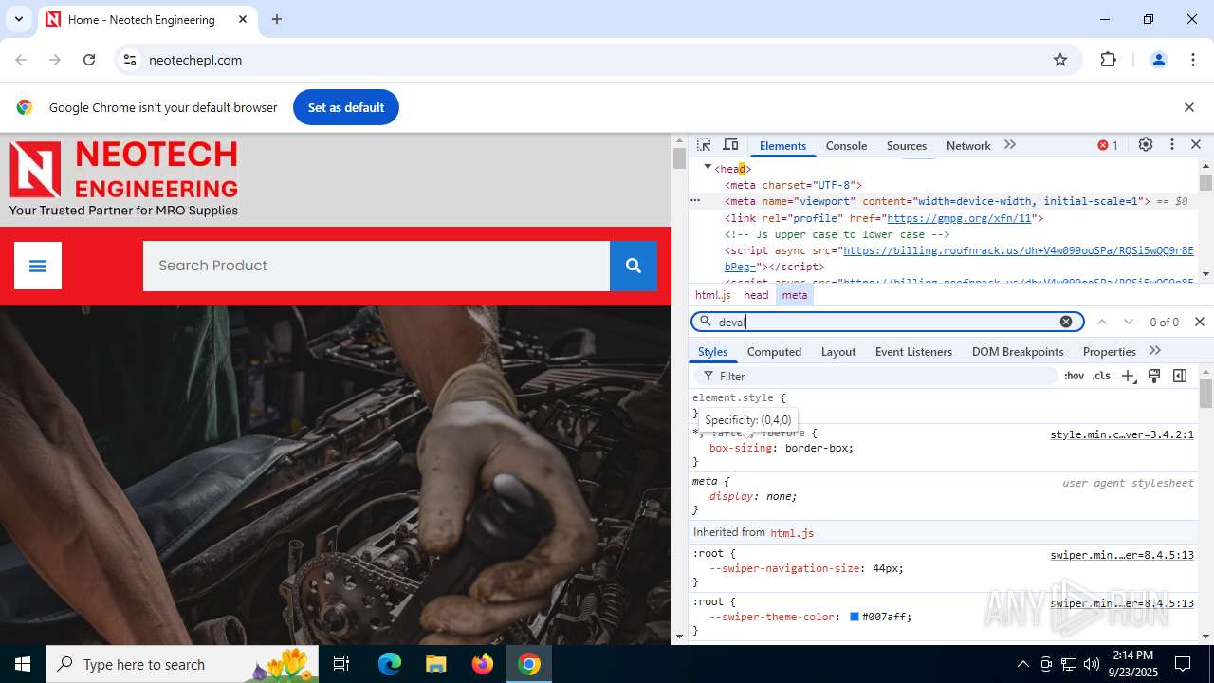This screenshot has height=683, width=1214.
Task: Open a new browser tab
Action: [277, 19]
